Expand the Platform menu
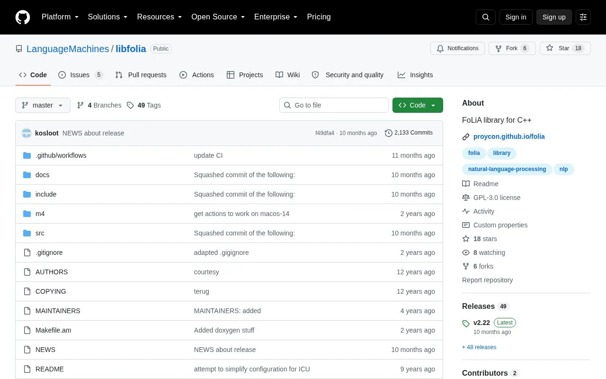The image size is (606, 379). coord(60,17)
